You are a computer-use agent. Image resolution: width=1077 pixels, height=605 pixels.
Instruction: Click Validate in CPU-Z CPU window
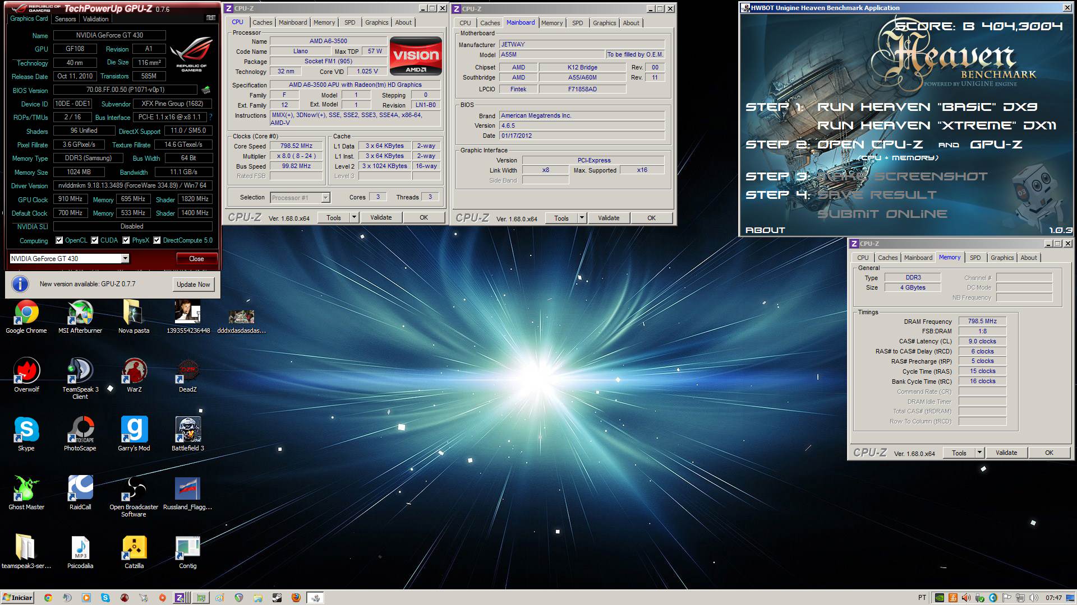click(381, 217)
